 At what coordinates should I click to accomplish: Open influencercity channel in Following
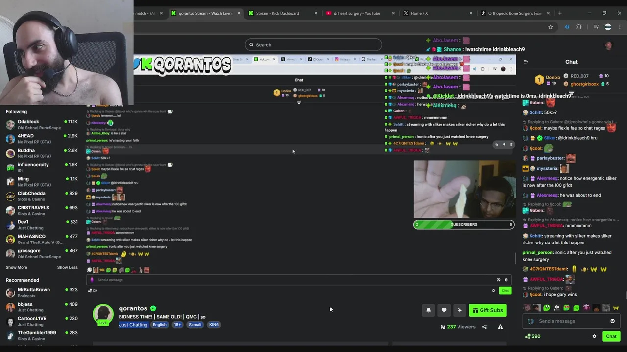(x=42, y=167)
